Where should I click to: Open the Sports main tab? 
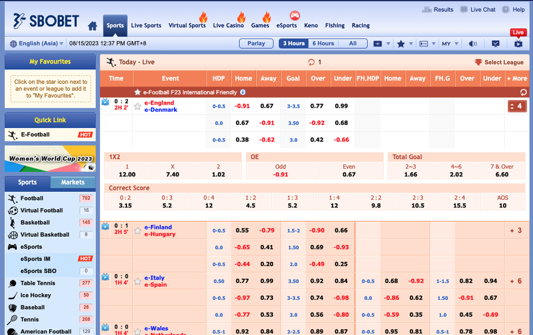pyautogui.click(x=115, y=26)
